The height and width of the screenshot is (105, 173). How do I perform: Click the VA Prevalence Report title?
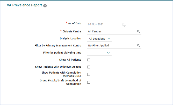click(x=24, y=5)
